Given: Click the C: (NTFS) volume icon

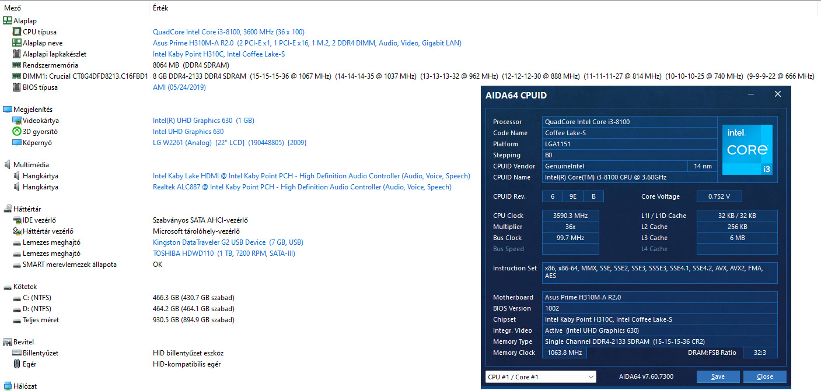Looking at the screenshot, I should tap(17, 298).
